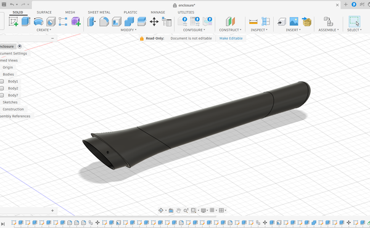Screen dimensions: 370x228
Task: Jump timeline playback to end
Action: click(x=3, y=224)
